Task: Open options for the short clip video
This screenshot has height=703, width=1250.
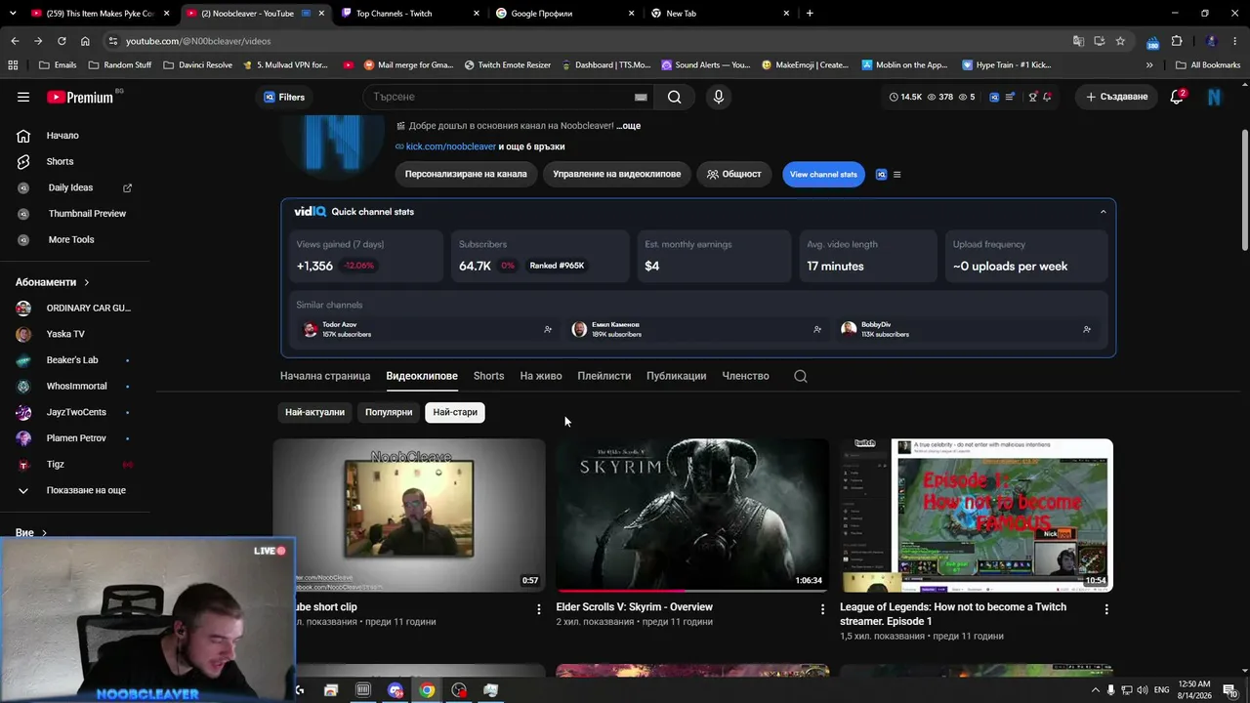Action: [538, 609]
